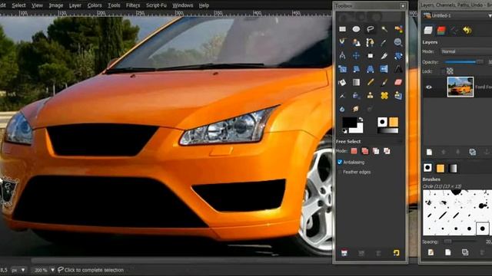Click the background white color swatch
Viewport: 492px width, 276px height.
[x=359, y=128]
